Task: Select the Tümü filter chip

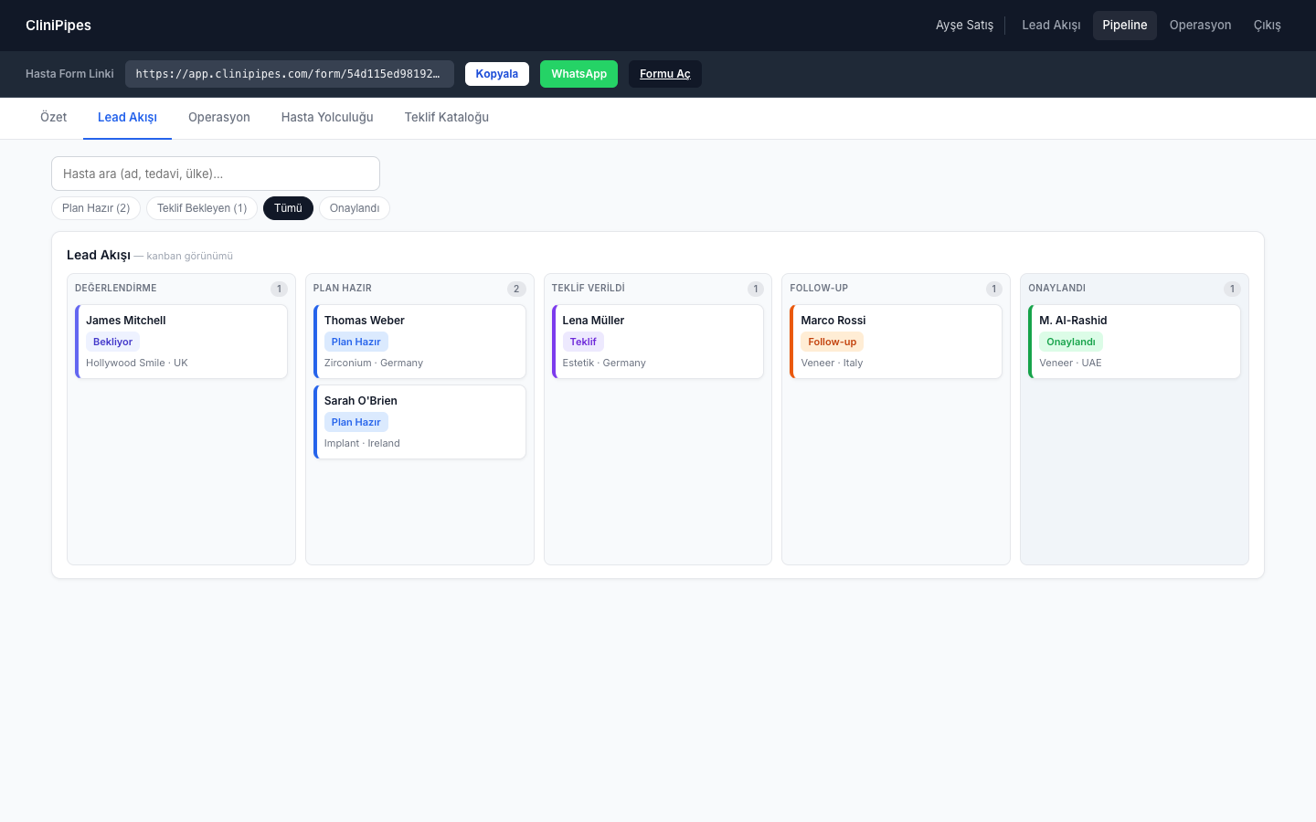Action: click(x=288, y=208)
